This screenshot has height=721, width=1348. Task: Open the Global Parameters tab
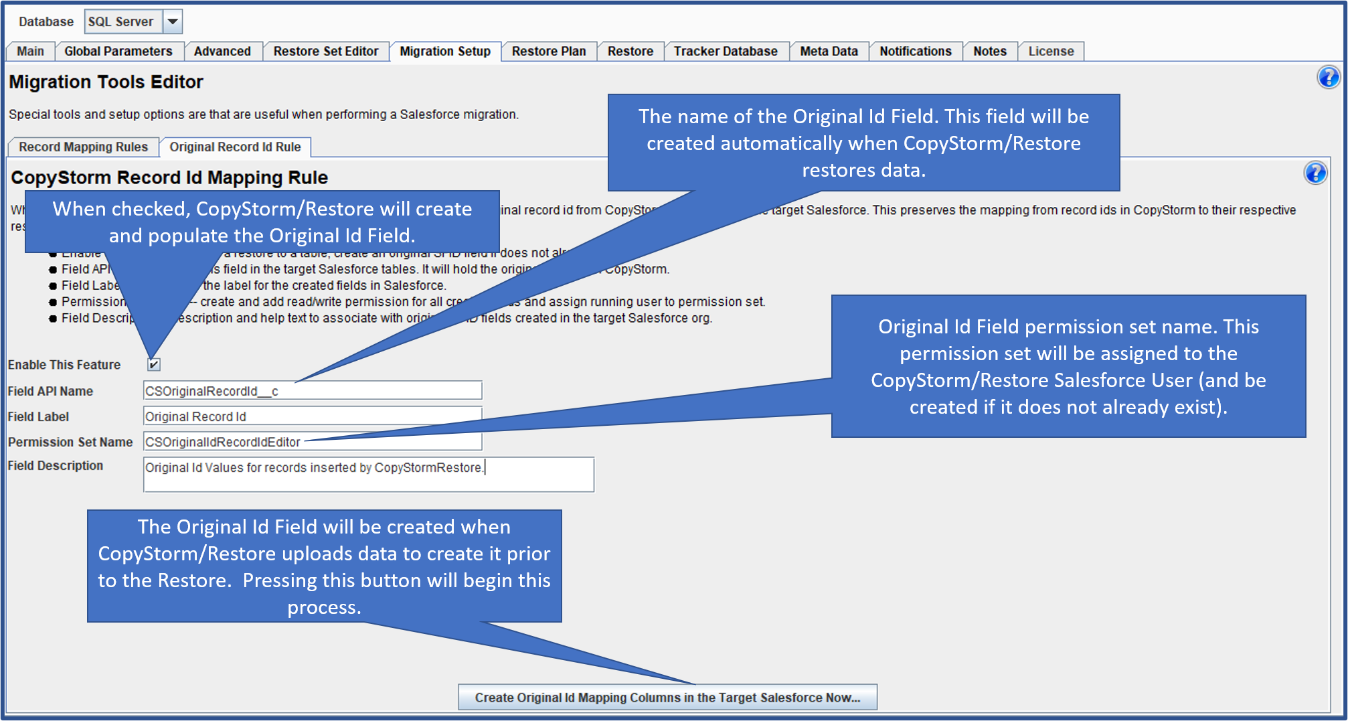[118, 52]
